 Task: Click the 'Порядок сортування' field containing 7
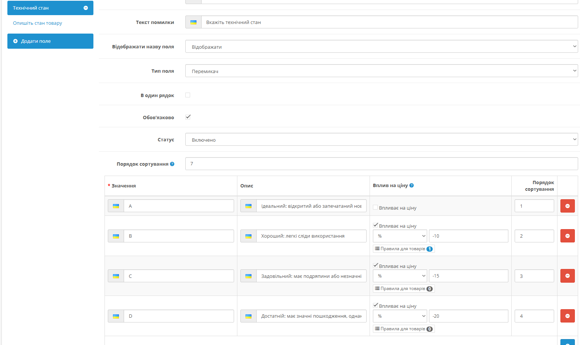coord(382,164)
